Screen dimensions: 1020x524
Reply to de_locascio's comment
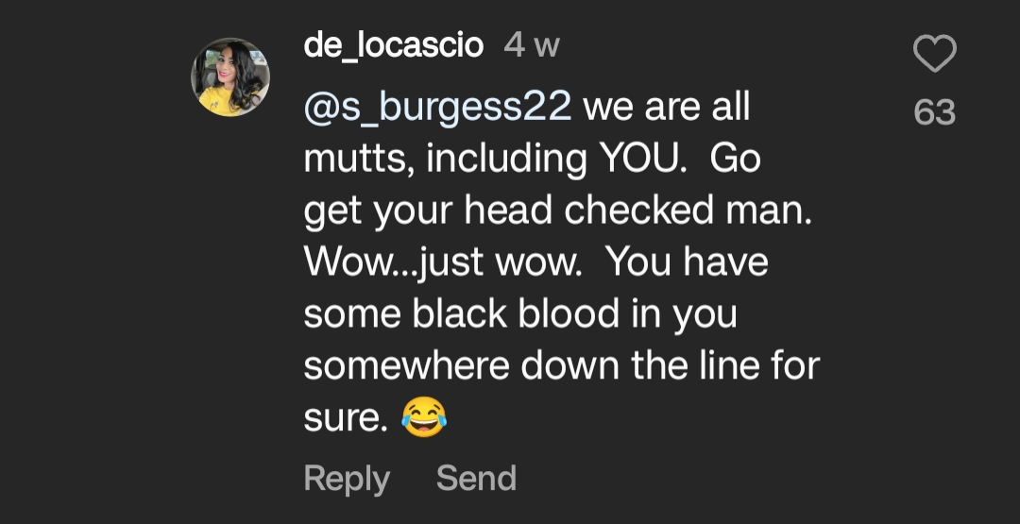pyautogui.click(x=347, y=479)
